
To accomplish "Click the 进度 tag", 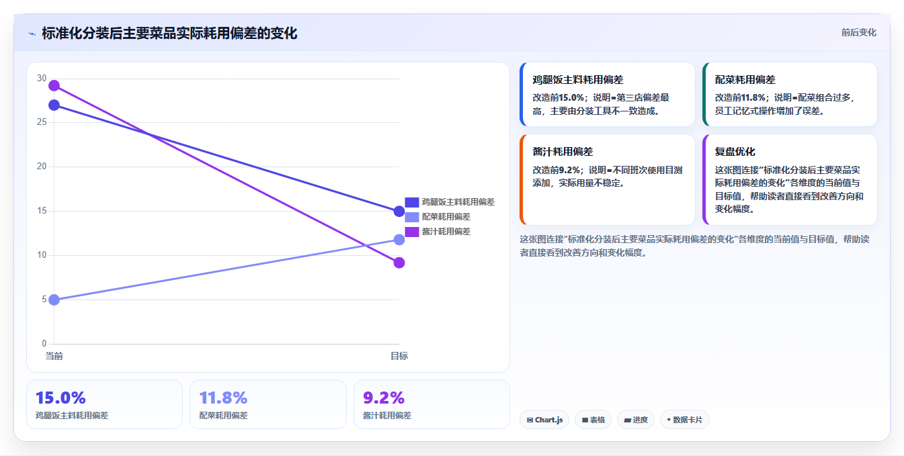I will point(636,420).
